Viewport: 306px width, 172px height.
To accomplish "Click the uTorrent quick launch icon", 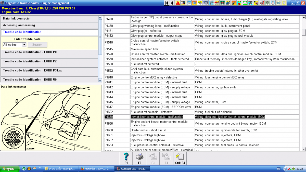I will tap(24, 169).
